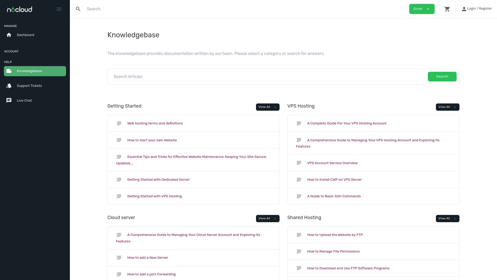Click the Getting Started menu section
The height and width of the screenshot is (280, 497).
pos(124,106)
